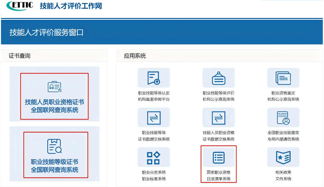Open 职业分类系统 职业标准系统 text link

(154, 175)
